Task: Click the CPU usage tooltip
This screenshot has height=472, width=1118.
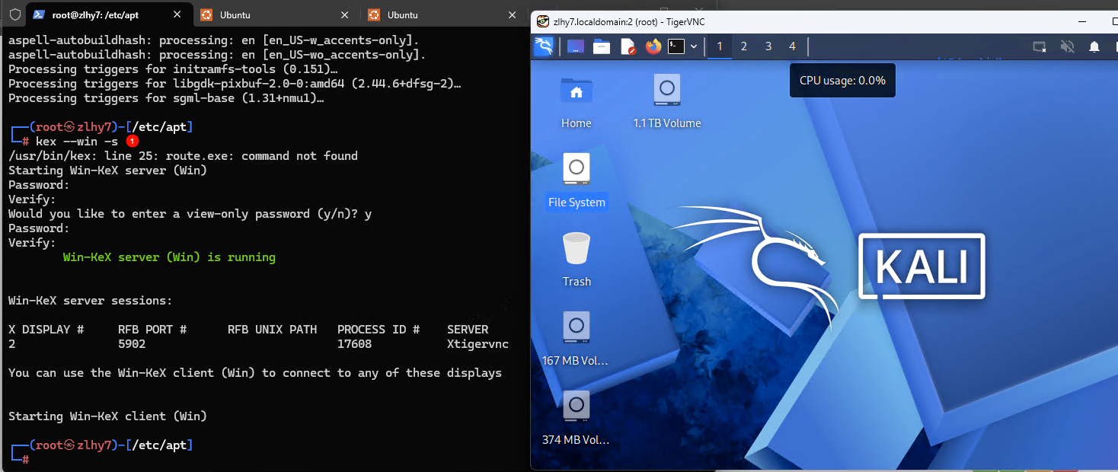Action: pyautogui.click(x=842, y=80)
